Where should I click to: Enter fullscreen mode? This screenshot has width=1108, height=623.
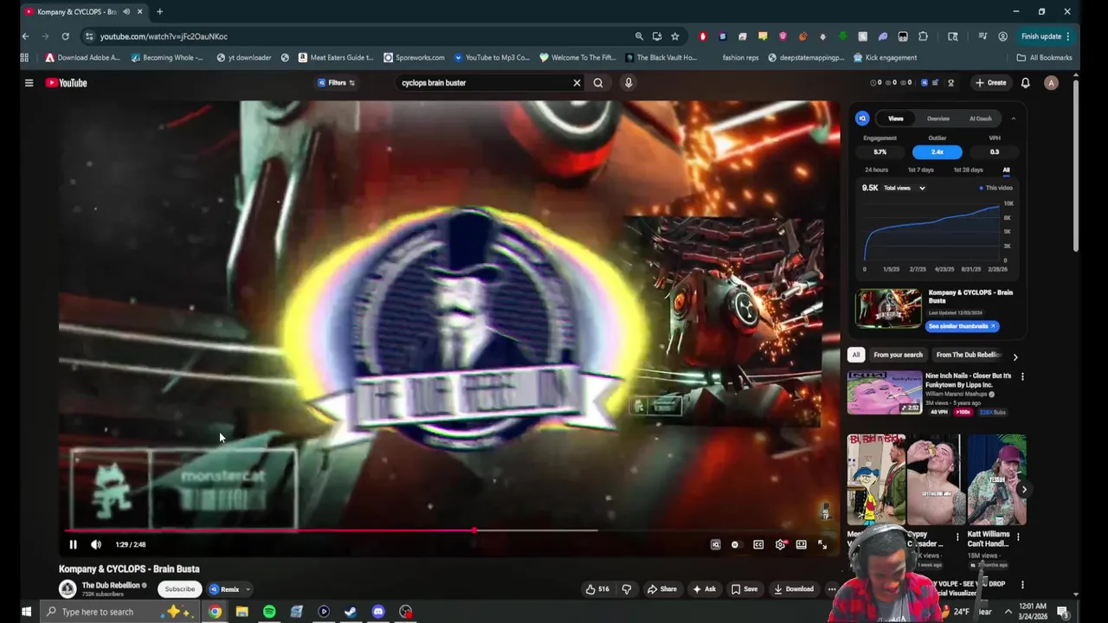tap(822, 544)
